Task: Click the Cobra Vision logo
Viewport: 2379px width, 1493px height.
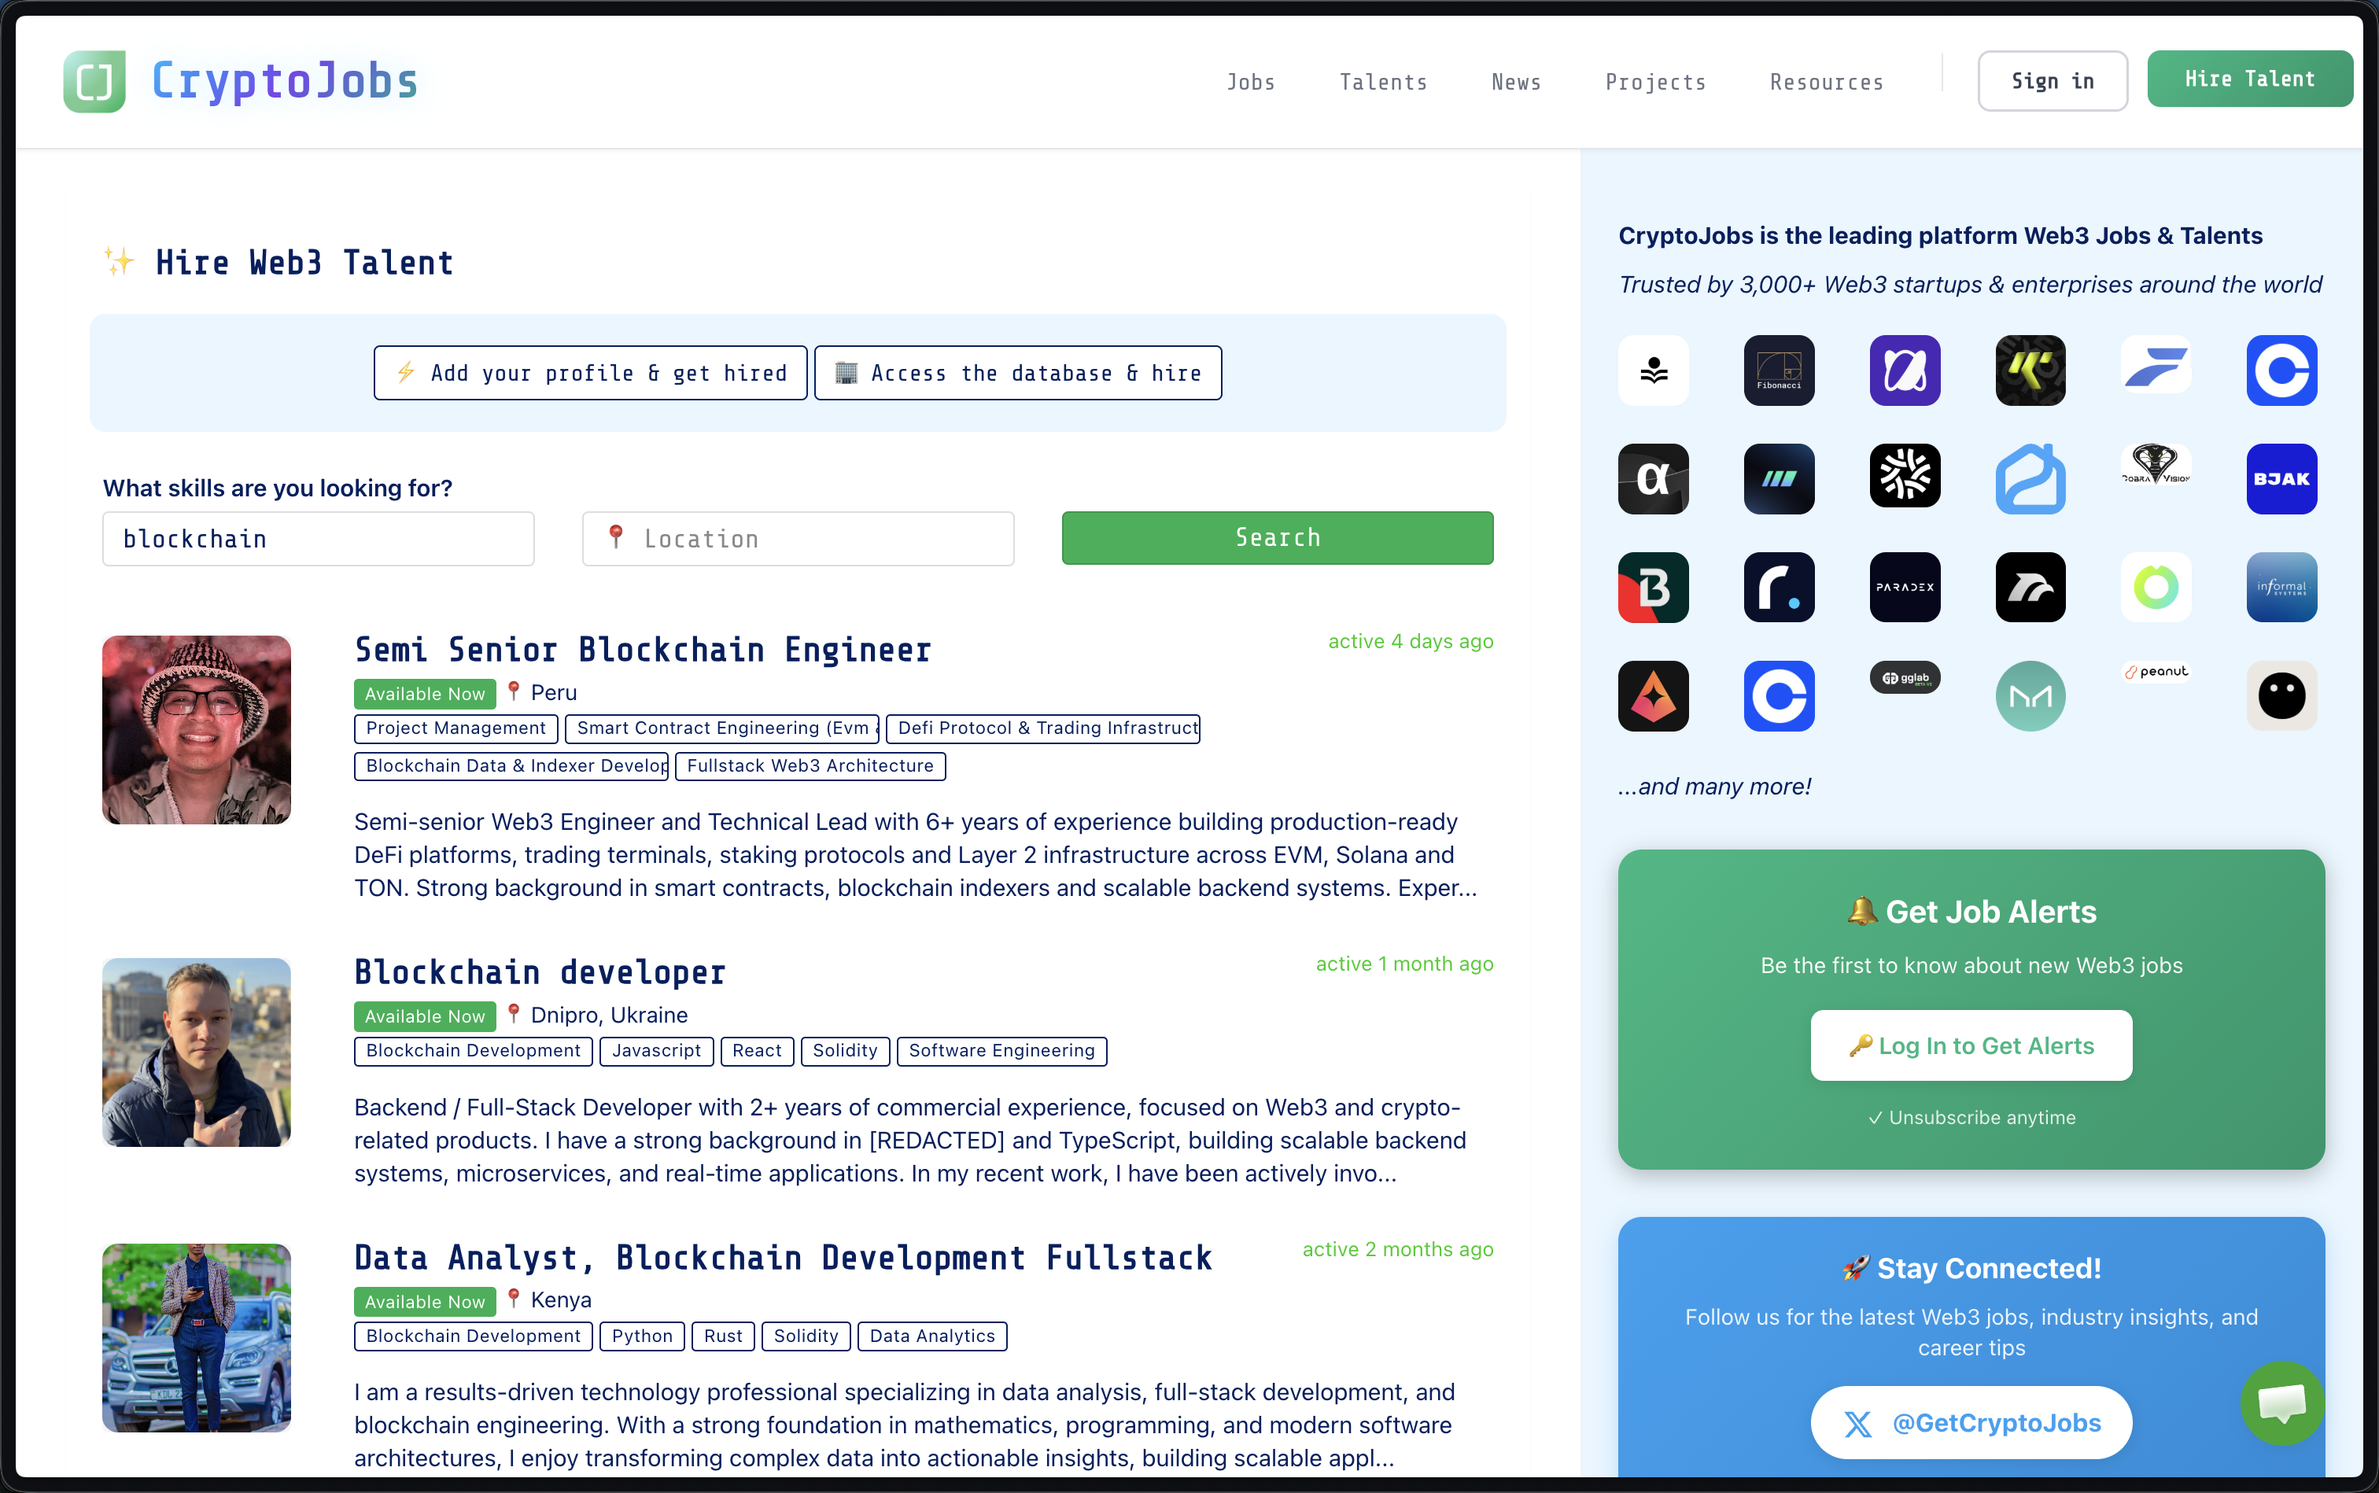Action: click(x=2155, y=463)
